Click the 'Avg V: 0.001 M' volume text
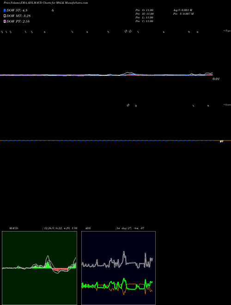Image resolution: width=231 pixels, height=305 pixels. pyautogui.click(x=182, y=10)
